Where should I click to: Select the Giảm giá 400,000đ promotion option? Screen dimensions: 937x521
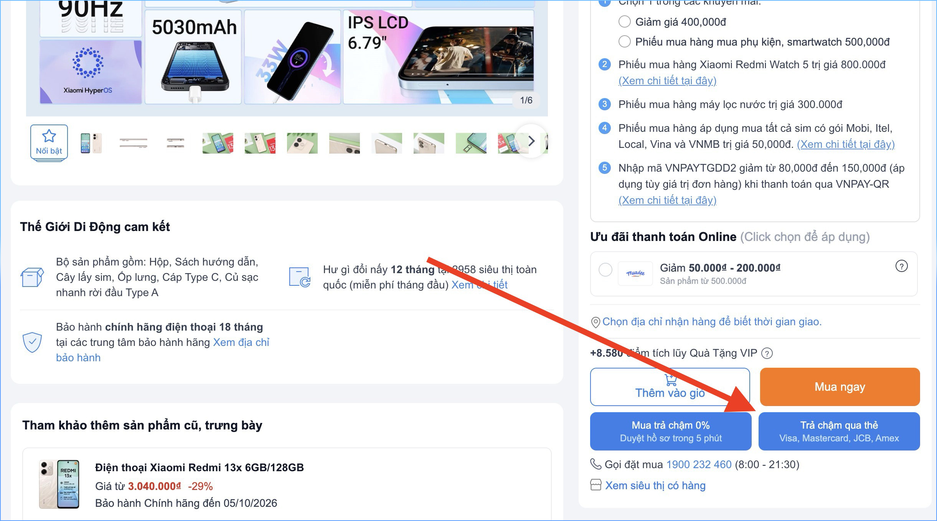coord(625,23)
